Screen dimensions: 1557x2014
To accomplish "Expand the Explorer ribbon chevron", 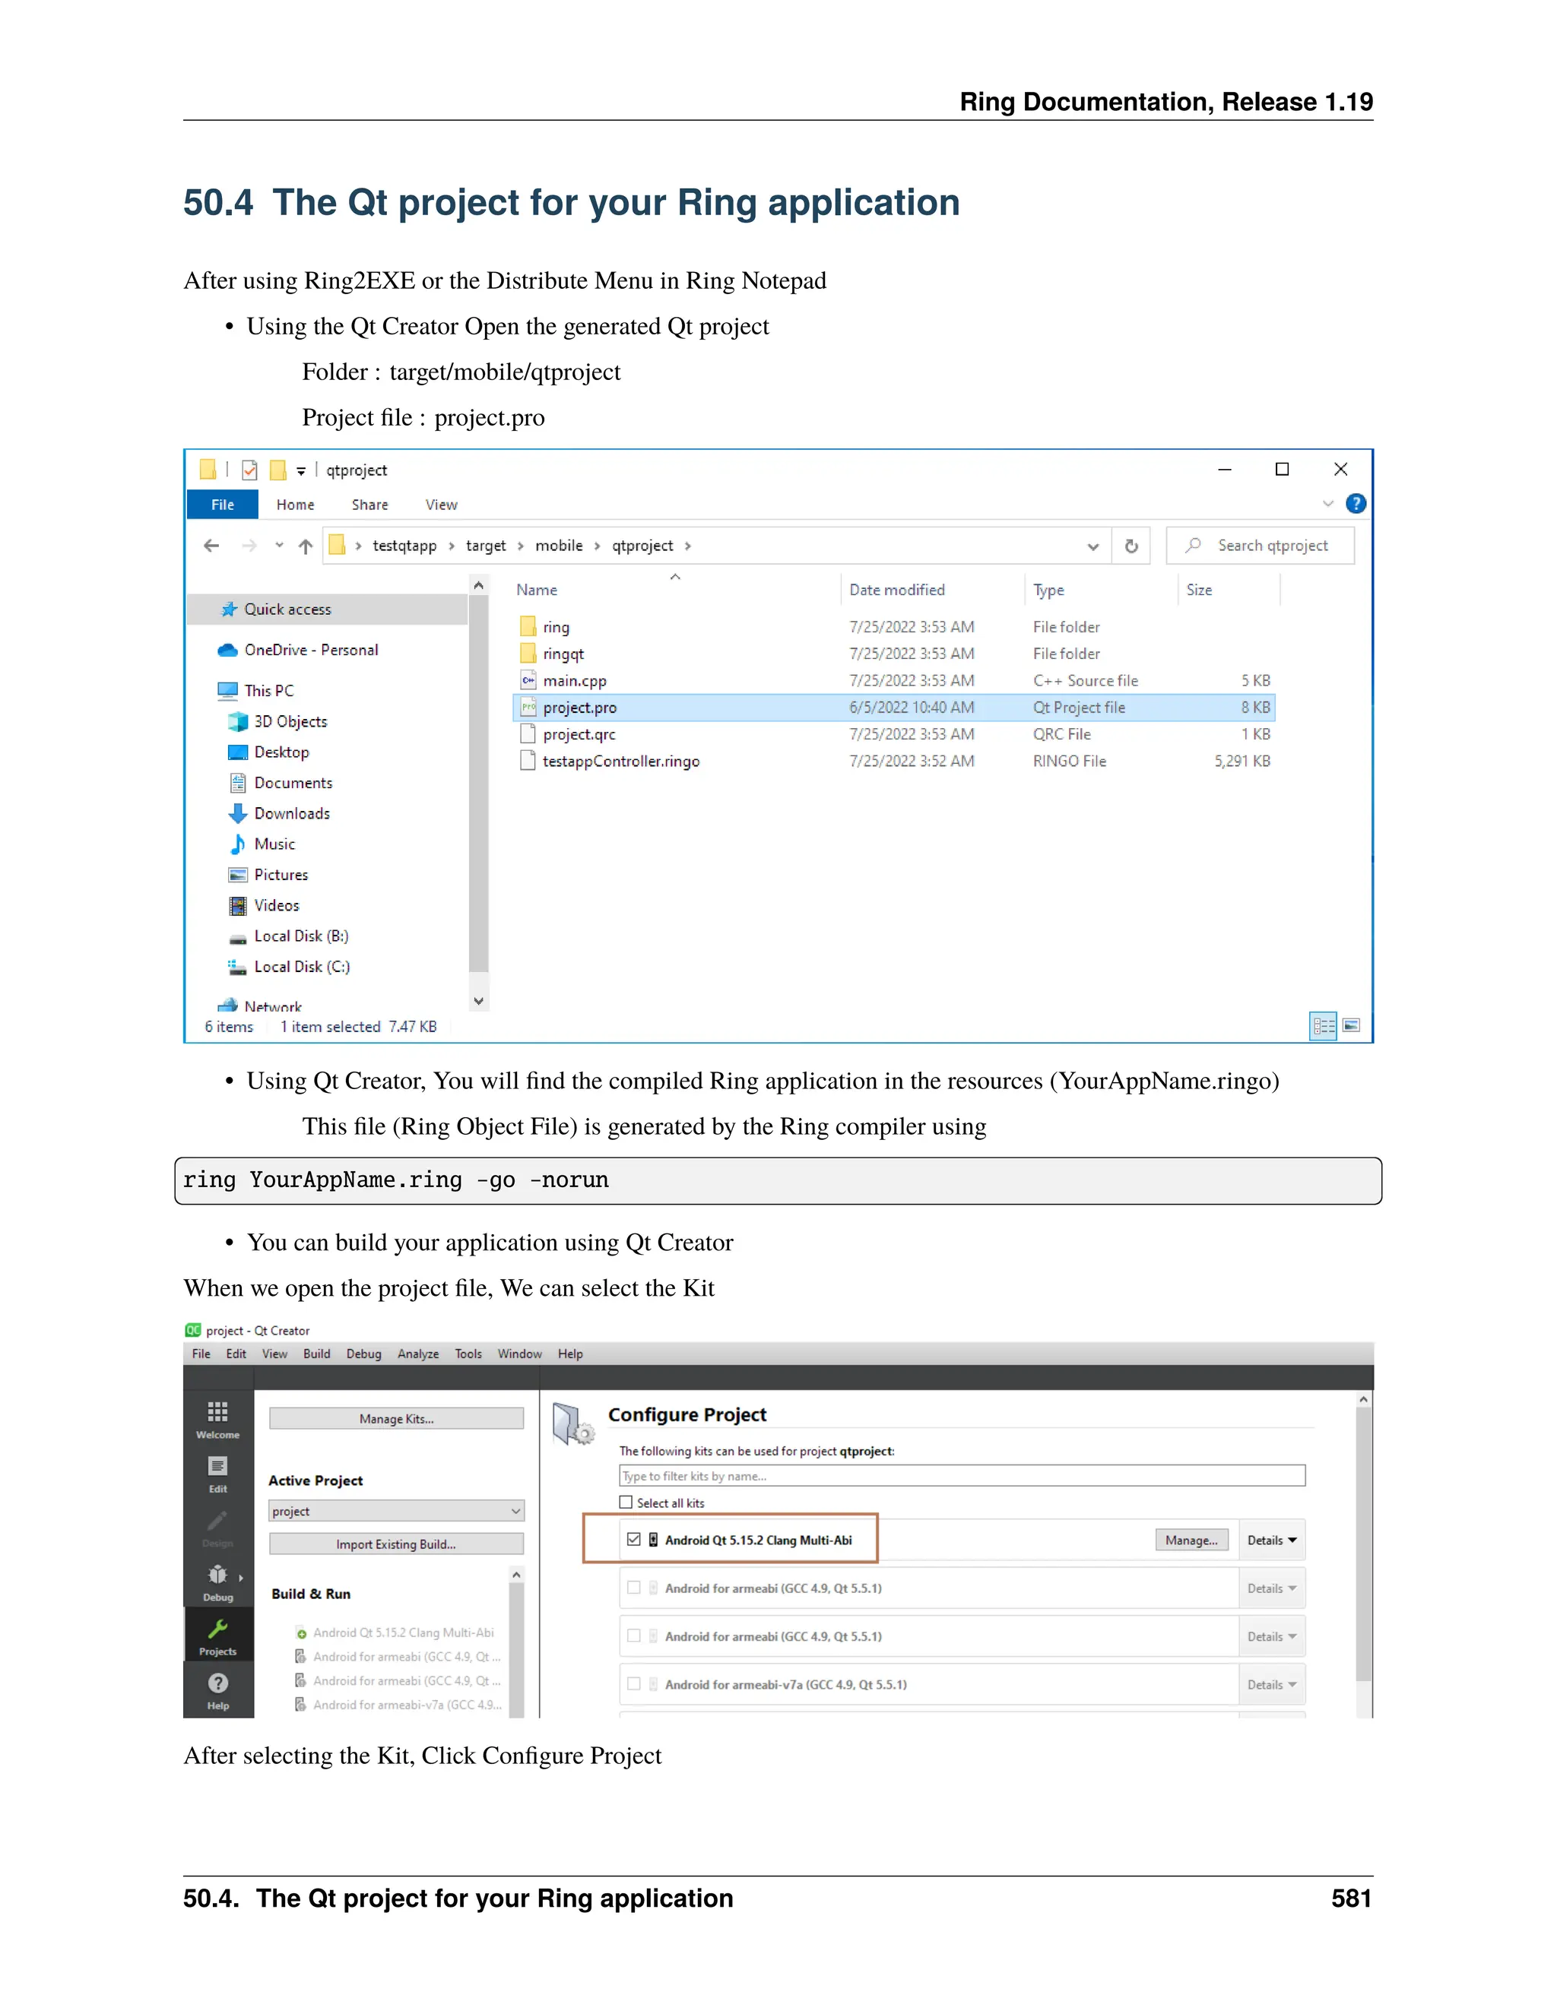I will 1327,503.
